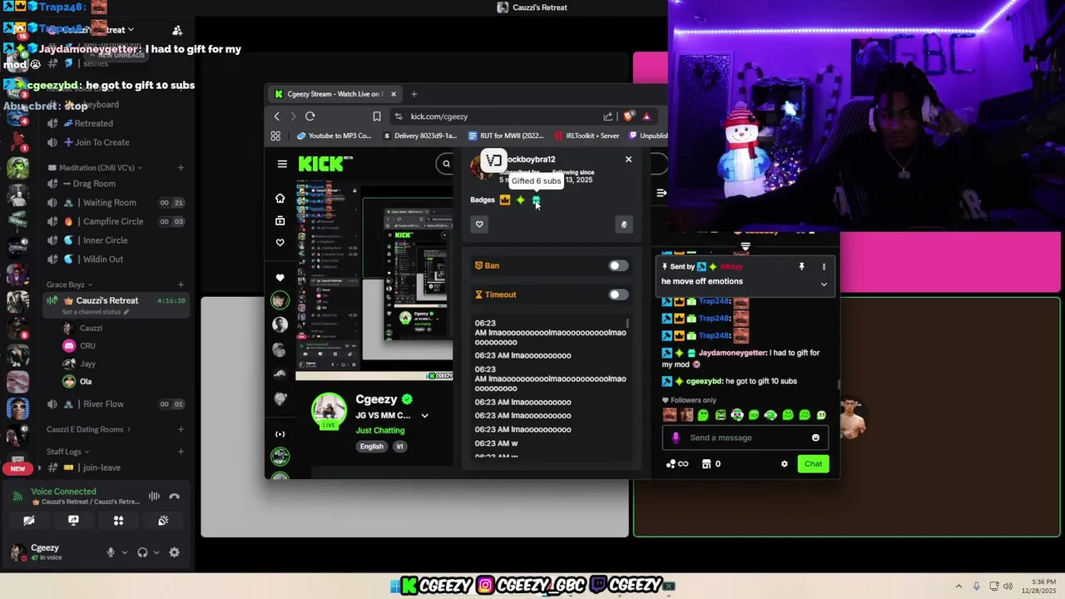Click the browser share page icon
The image size is (1065, 599).
tap(608, 116)
